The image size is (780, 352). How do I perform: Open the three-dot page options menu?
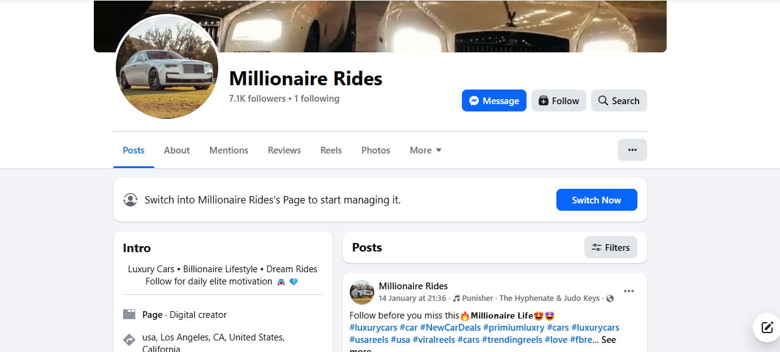632,150
